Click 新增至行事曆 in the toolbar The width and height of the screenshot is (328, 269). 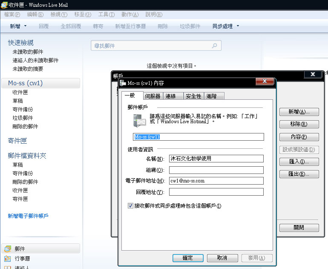click(130, 26)
